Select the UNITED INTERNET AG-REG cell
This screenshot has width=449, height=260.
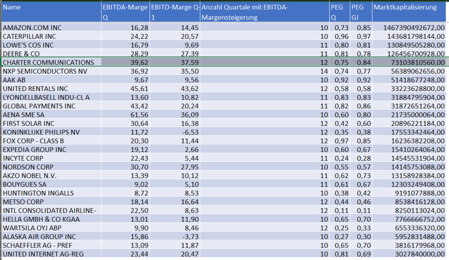[x=51, y=254]
